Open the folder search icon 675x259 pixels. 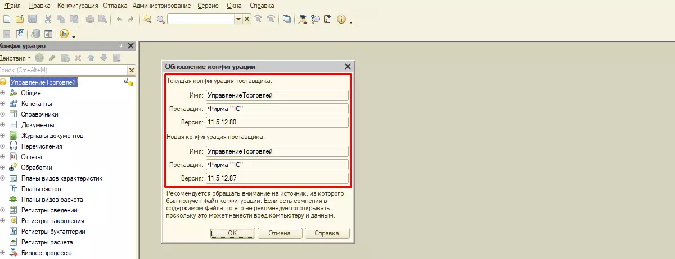147,19
